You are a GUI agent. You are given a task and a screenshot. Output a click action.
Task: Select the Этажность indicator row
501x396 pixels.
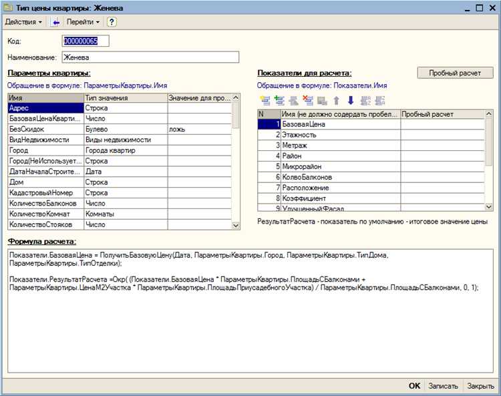(371, 135)
